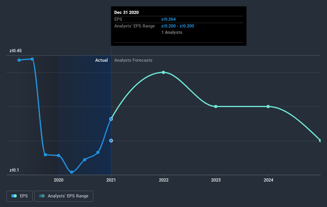Click the EPS data point at the 2020 axis line

59,156
